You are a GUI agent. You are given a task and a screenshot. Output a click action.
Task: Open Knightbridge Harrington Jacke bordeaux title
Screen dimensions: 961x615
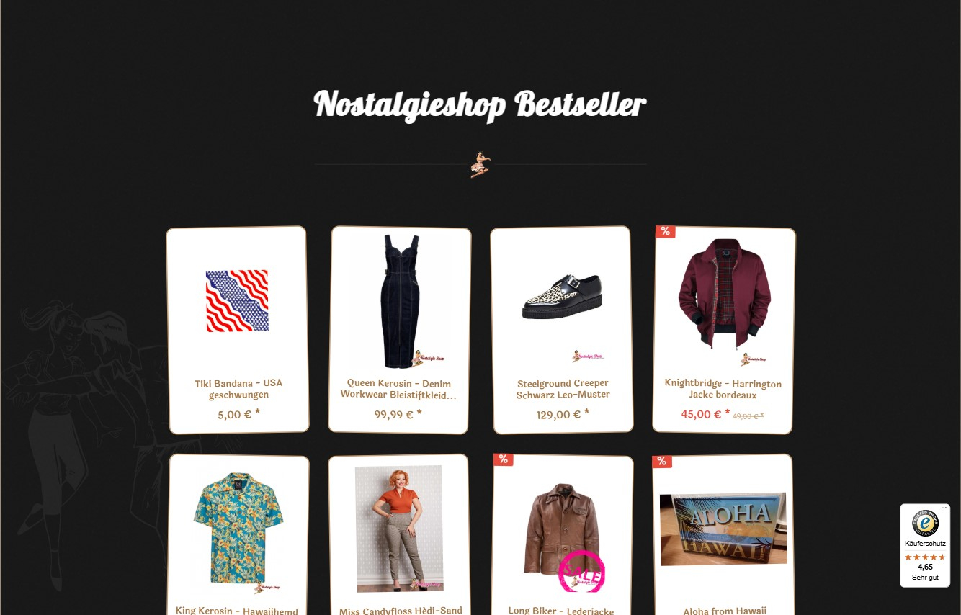click(x=723, y=389)
